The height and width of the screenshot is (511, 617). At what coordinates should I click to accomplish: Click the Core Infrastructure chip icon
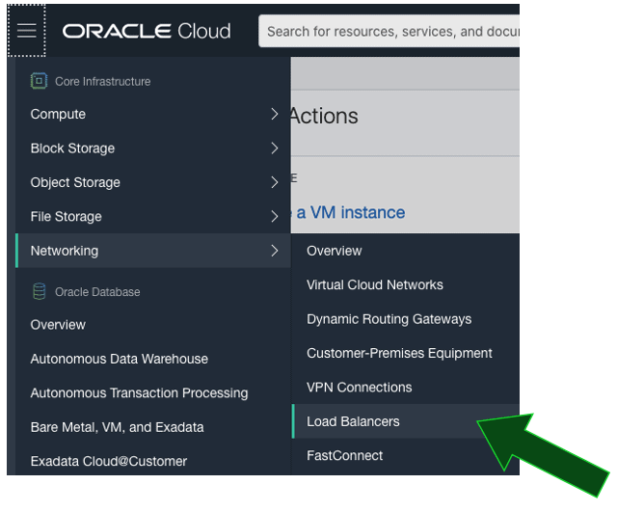39,82
